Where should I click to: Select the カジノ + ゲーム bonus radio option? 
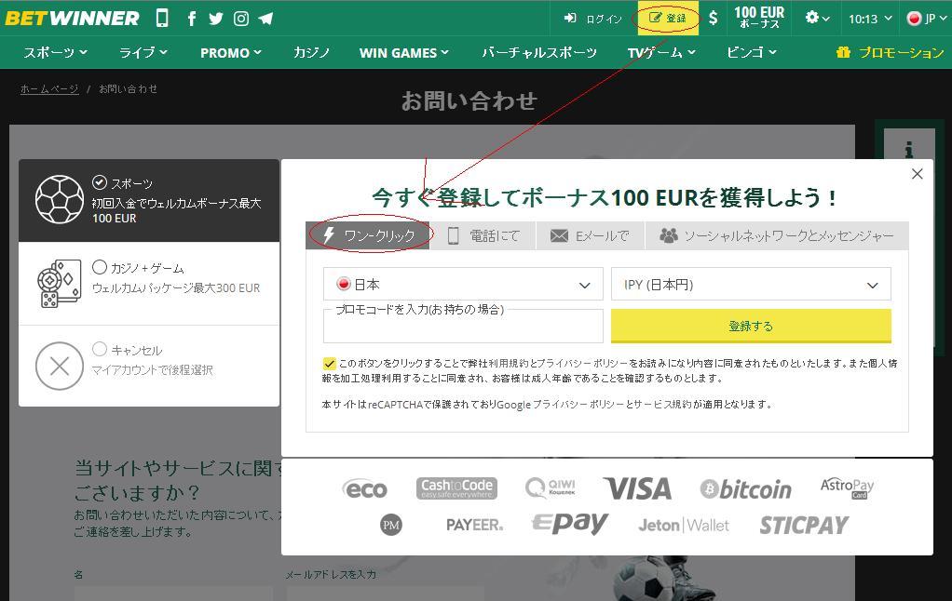100,267
